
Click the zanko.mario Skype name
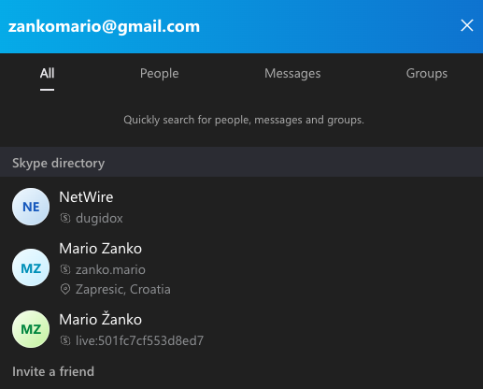pyautogui.click(x=110, y=269)
